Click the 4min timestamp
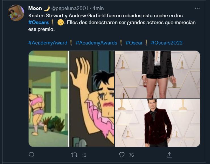This screenshot has height=164, width=210. (x=98, y=8)
